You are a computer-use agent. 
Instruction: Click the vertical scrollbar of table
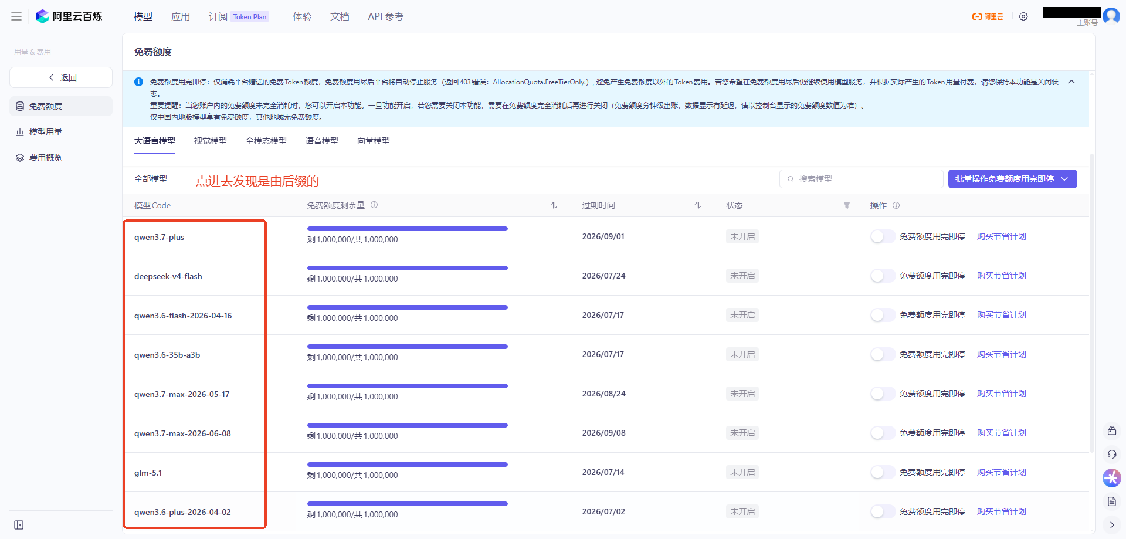[x=1091, y=302]
